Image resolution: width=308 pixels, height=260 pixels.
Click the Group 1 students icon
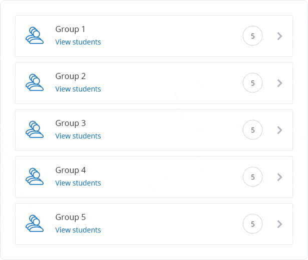click(x=35, y=36)
